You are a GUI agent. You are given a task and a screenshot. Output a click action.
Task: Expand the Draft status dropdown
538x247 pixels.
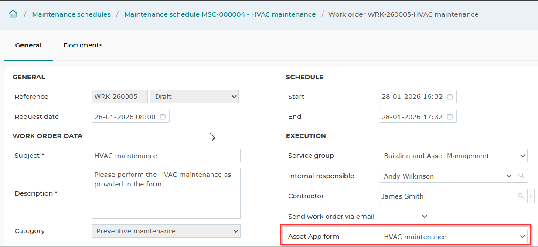[194, 97]
